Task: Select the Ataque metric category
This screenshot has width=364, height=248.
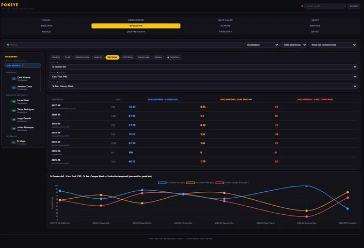Action: [56, 57]
